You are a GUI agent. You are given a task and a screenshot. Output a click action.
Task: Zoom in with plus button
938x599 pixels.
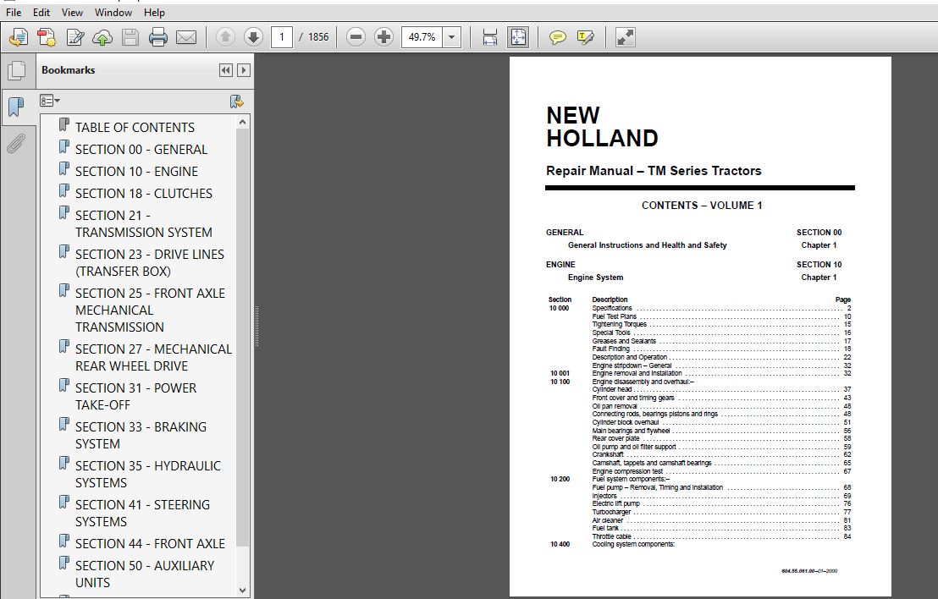(x=383, y=37)
